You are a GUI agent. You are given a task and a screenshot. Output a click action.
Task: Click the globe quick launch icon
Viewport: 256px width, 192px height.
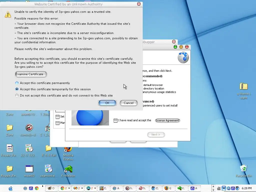[25, 188]
